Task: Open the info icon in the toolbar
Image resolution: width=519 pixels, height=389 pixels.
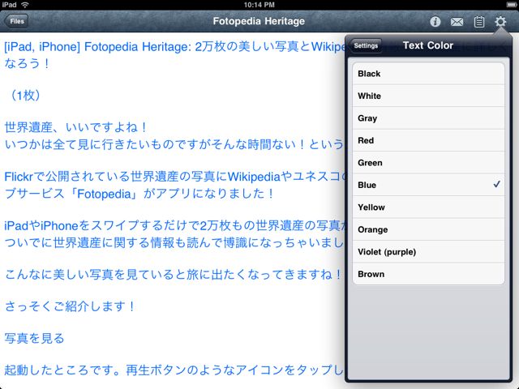Action: click(x=435, y=22)
